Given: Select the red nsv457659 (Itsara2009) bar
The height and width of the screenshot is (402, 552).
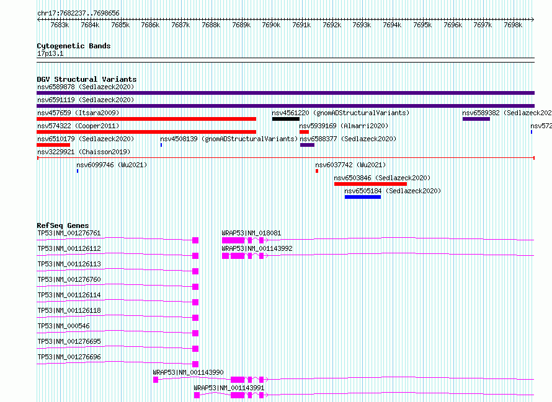Looking at the screenshot, I should [146, 119].
